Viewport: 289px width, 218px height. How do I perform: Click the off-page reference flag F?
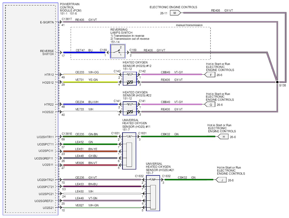tap(210, 75)
